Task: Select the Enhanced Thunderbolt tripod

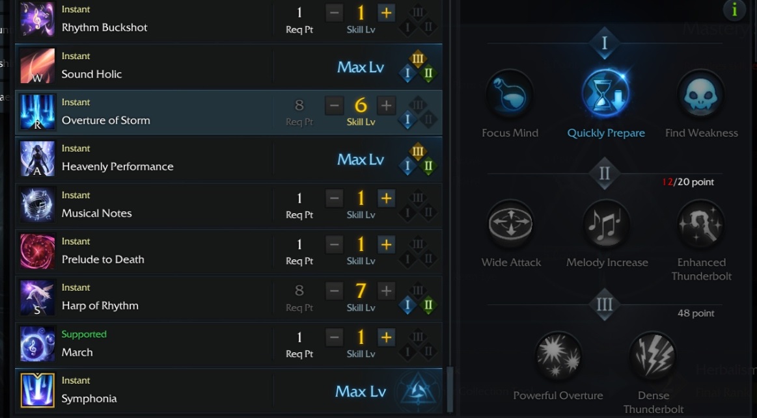Action: (701, 224)
